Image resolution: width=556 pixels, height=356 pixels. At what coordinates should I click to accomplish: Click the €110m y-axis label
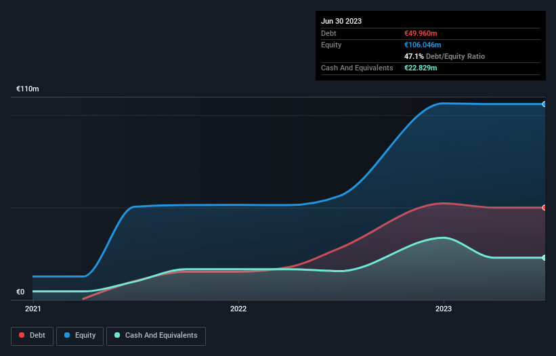pos(28,89)
